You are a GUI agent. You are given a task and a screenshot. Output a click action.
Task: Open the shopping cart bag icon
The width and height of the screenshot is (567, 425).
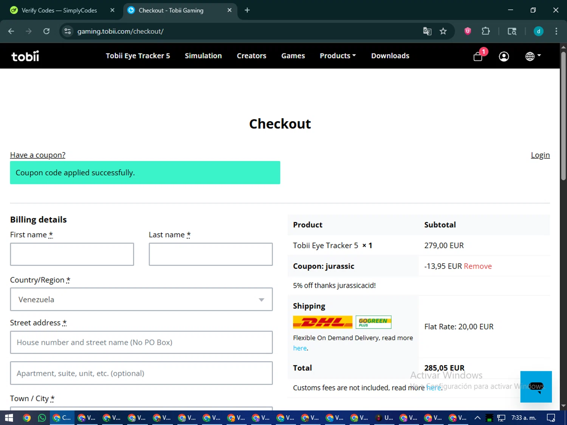tap(478, 57)
